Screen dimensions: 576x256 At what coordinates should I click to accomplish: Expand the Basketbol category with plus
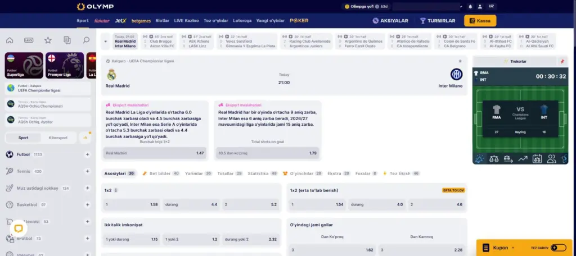(x=87, y=205)
